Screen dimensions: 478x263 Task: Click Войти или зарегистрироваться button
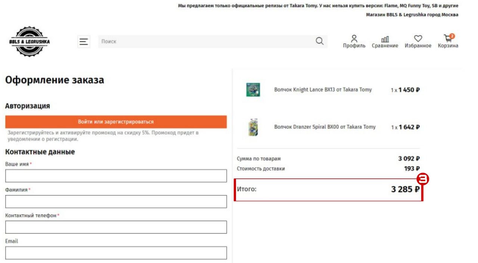pos(116,122)
